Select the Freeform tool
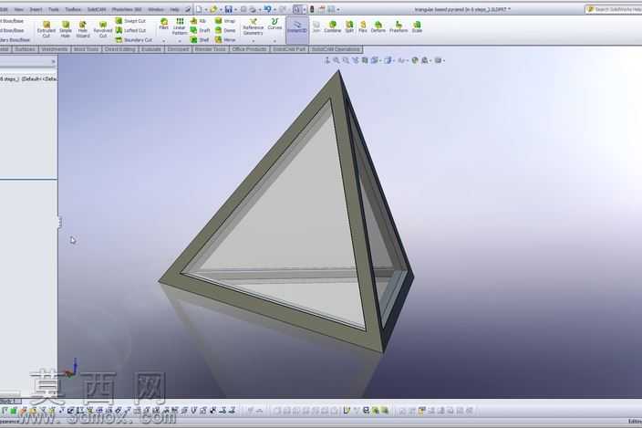642x428 pixels. 399,27
